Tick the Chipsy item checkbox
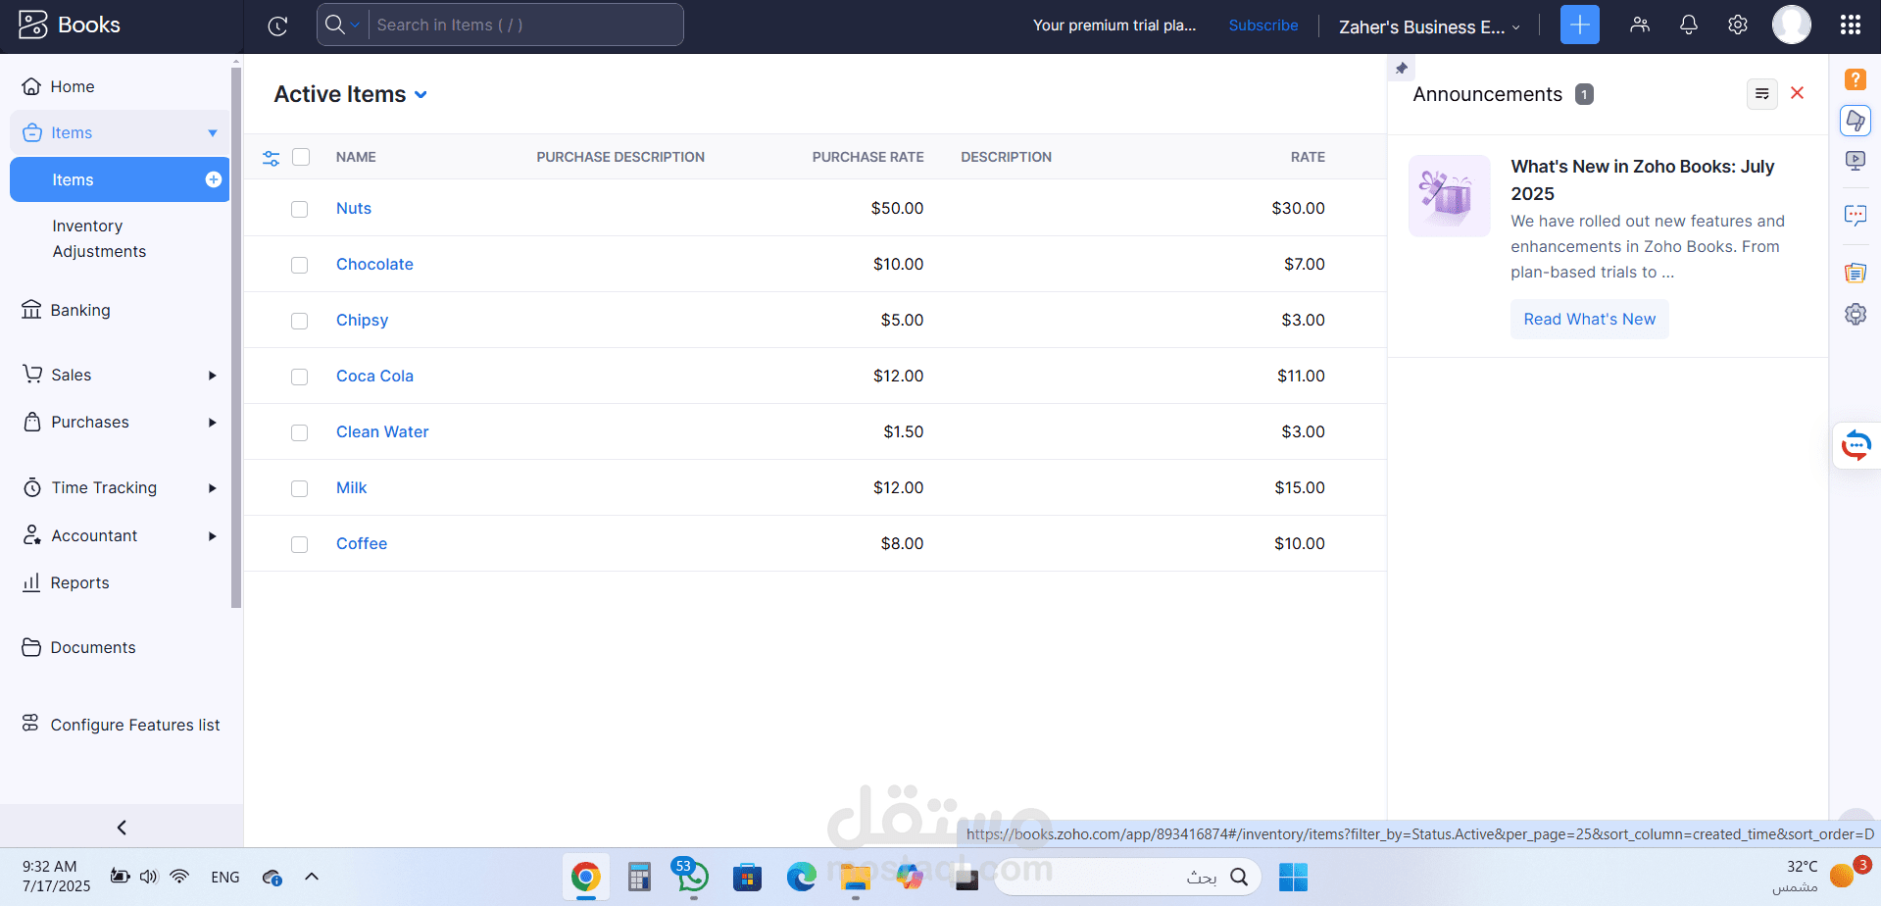Image resolution: width=1881 pixels, height=906 pixels. [300, 321]
